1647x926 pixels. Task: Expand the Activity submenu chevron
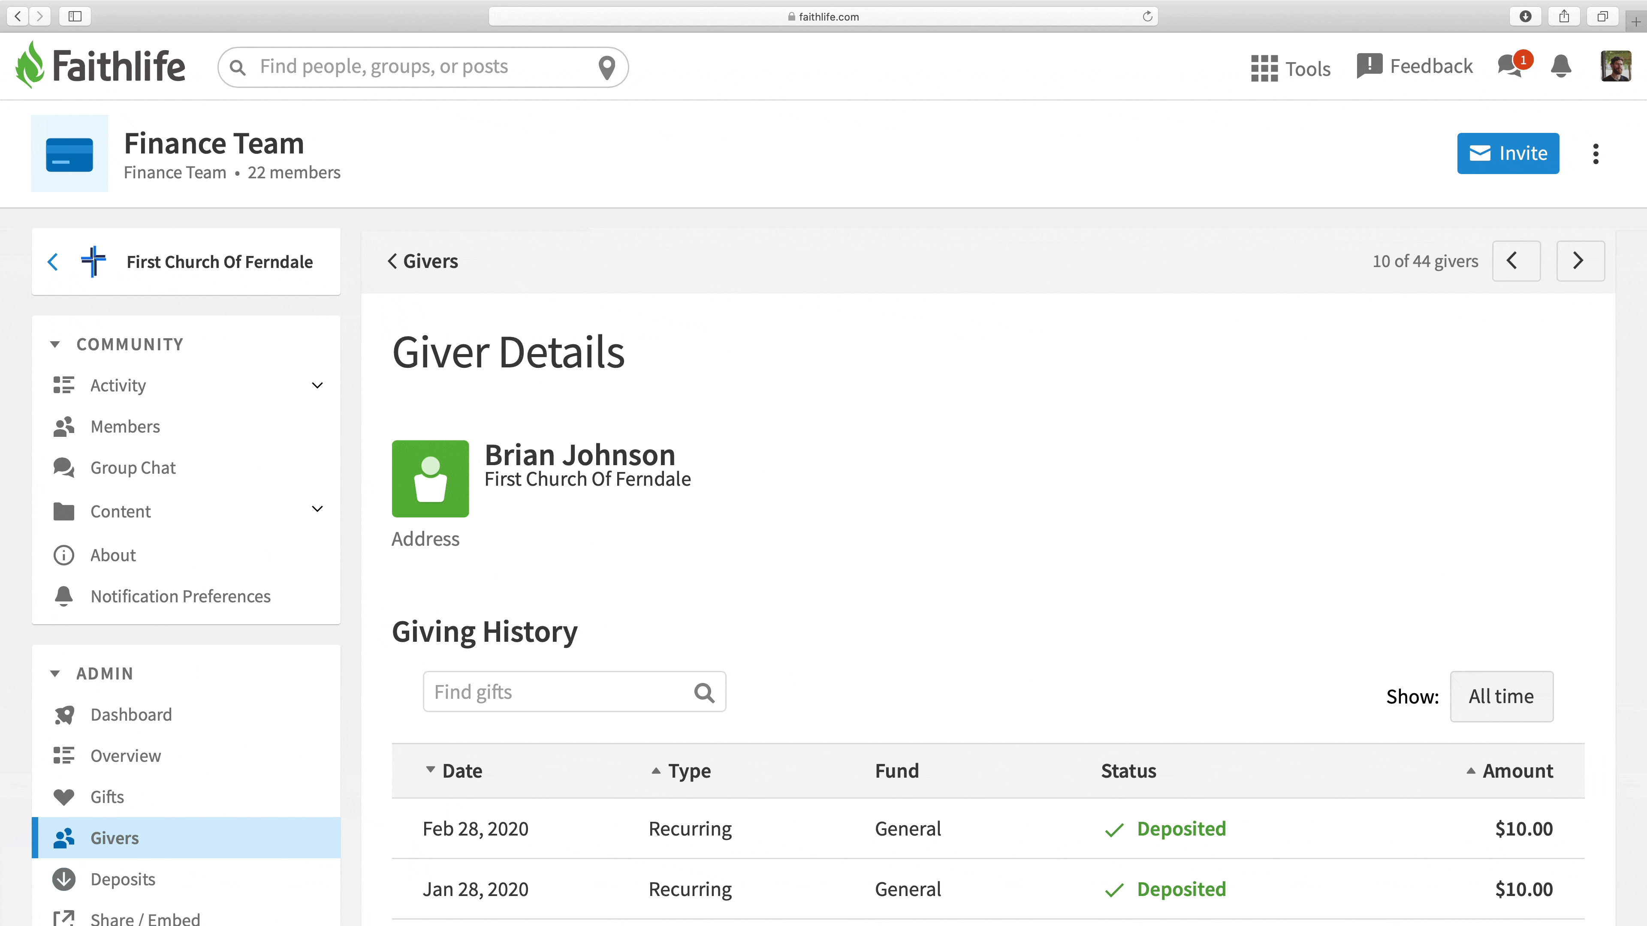[x=317, y=385]
